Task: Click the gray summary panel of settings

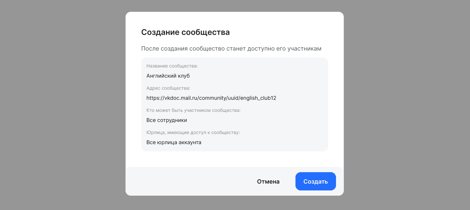Action: coord(234,104)
